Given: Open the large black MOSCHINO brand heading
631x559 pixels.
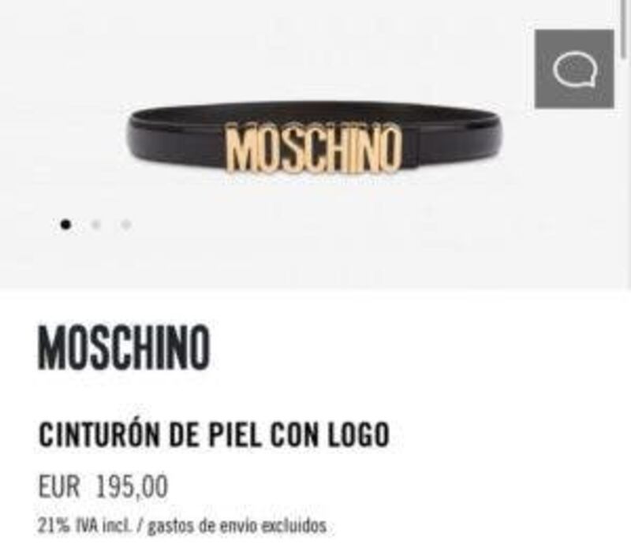Looking at the screenshot, I should click(x=125, y=347).
